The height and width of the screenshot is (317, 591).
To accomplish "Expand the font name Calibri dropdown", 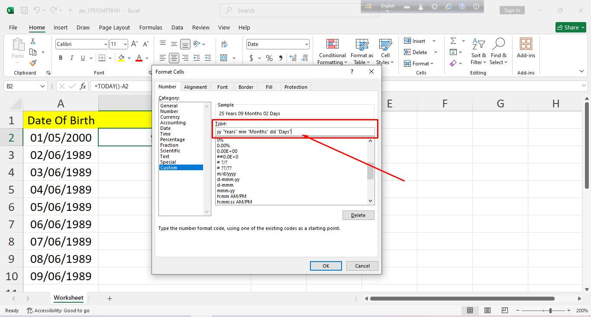I will pos(106,44).
